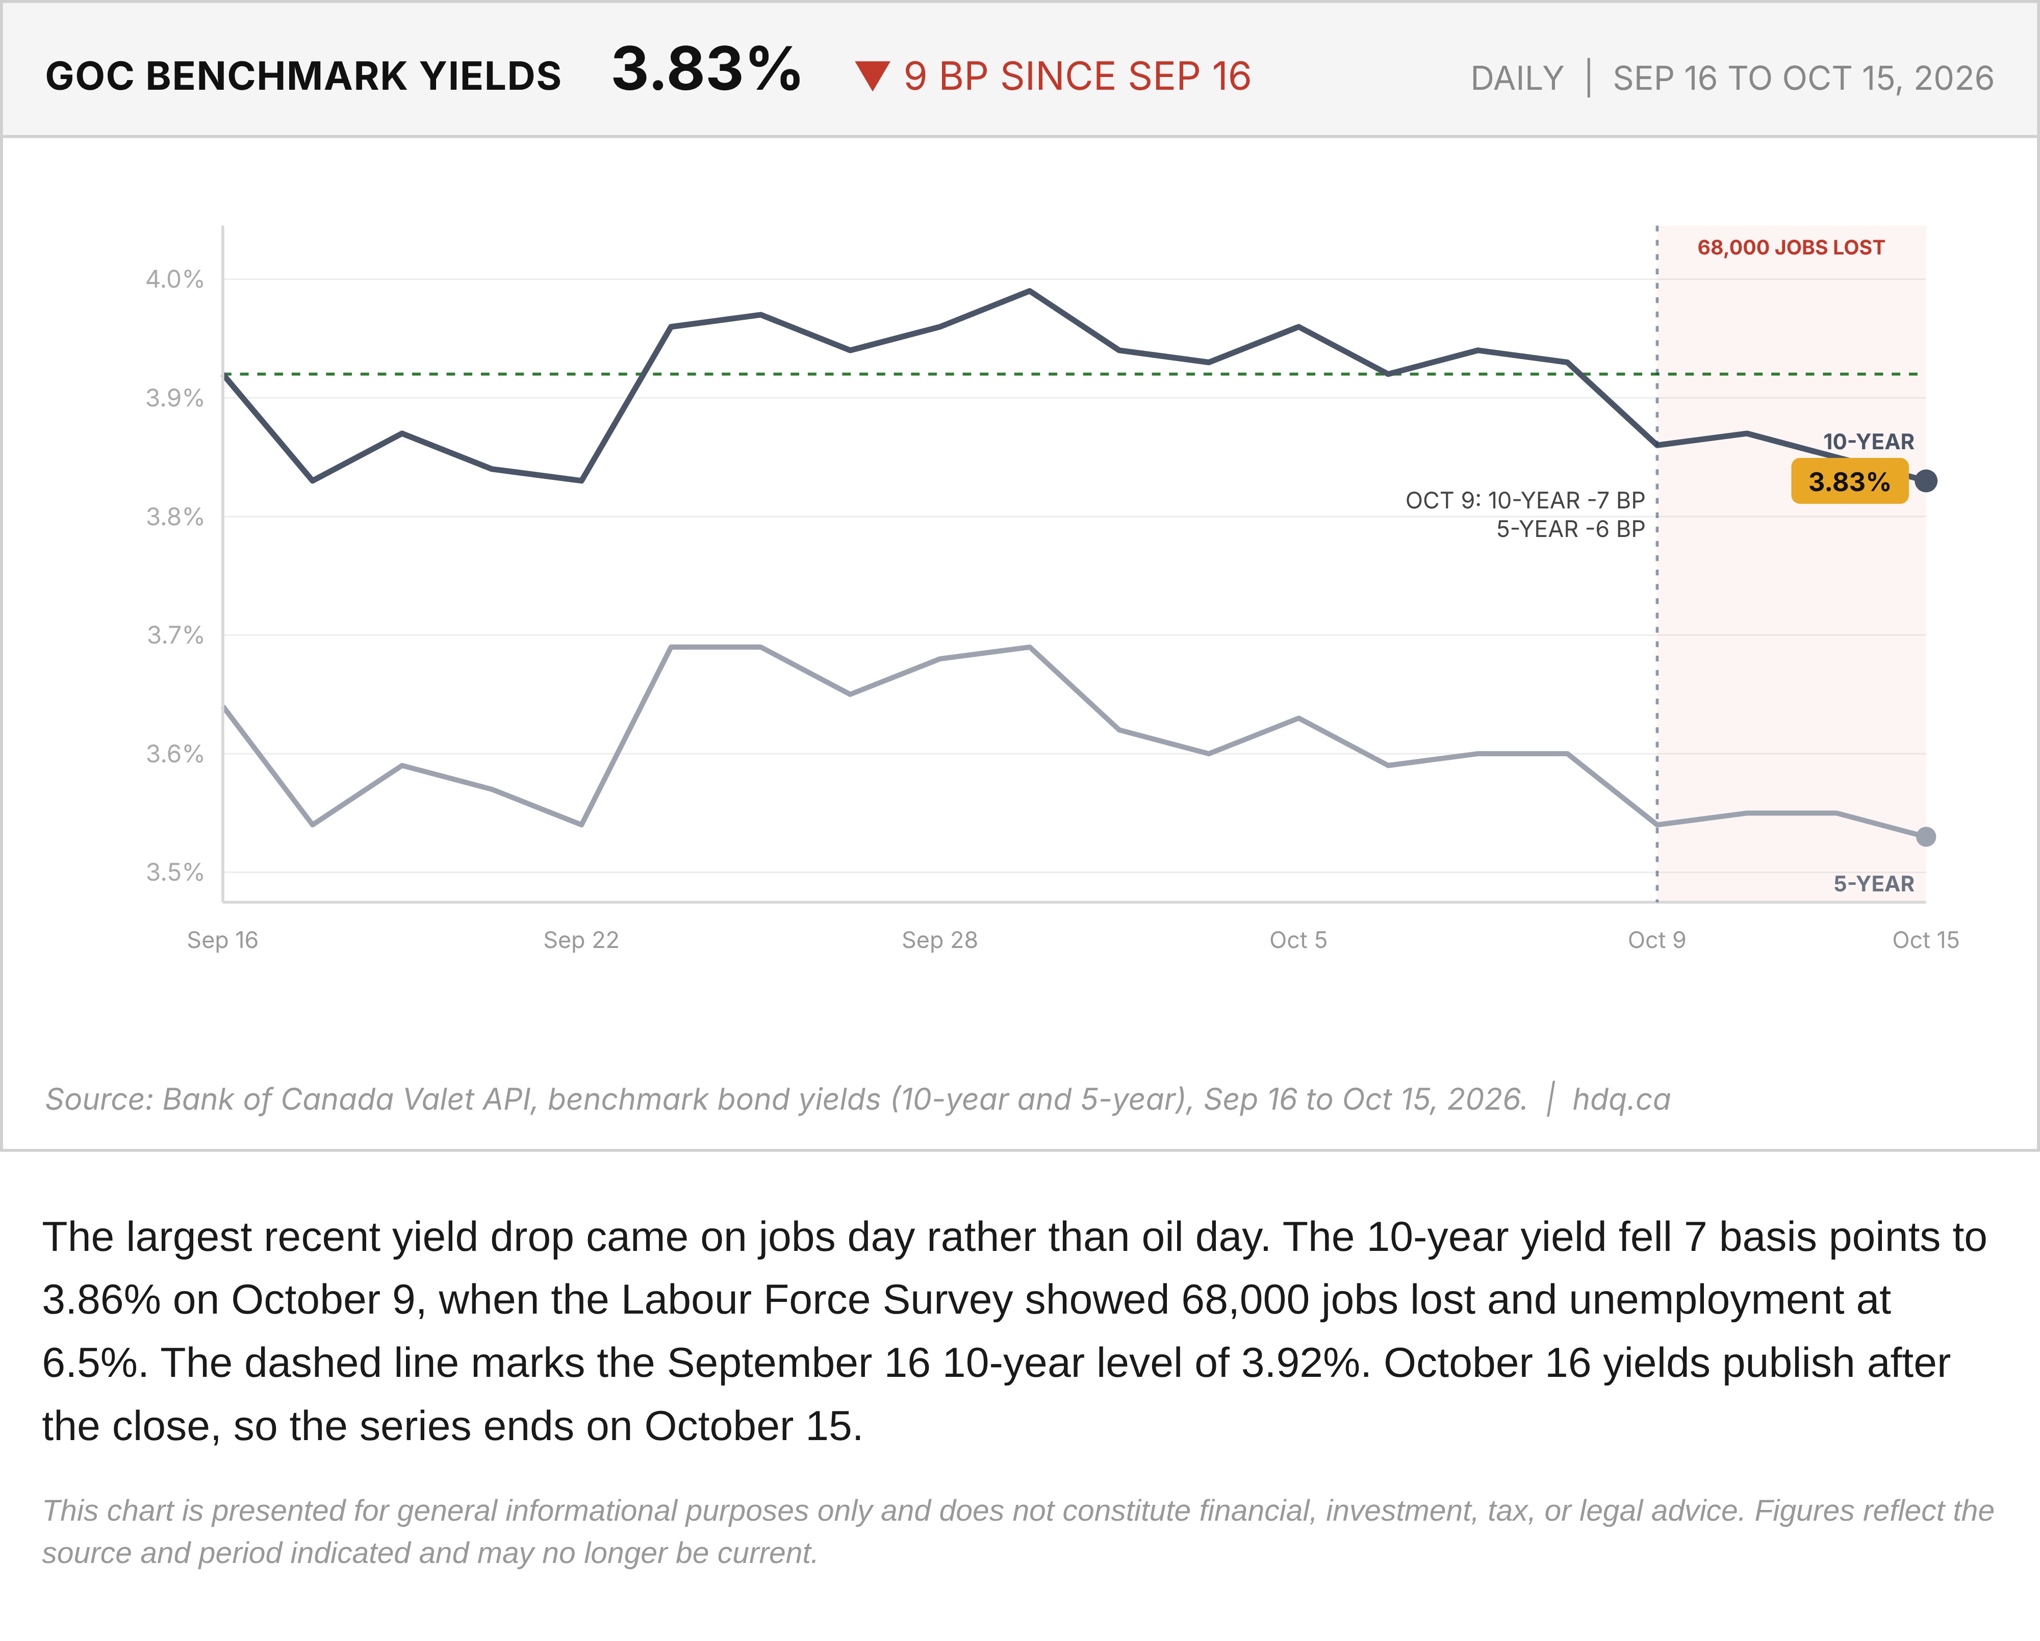2040x1641 pixels.
Task: Click the Sep 28 x-axis label
Action: pyautogui.click(x=939, y=940)
